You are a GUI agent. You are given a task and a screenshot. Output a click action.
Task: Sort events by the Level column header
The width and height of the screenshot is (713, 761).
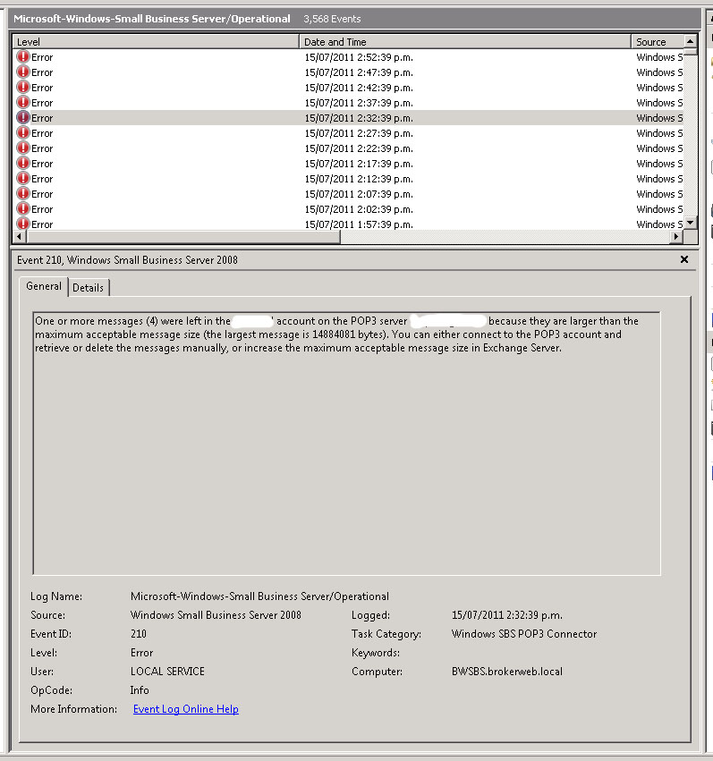[156, 42]
